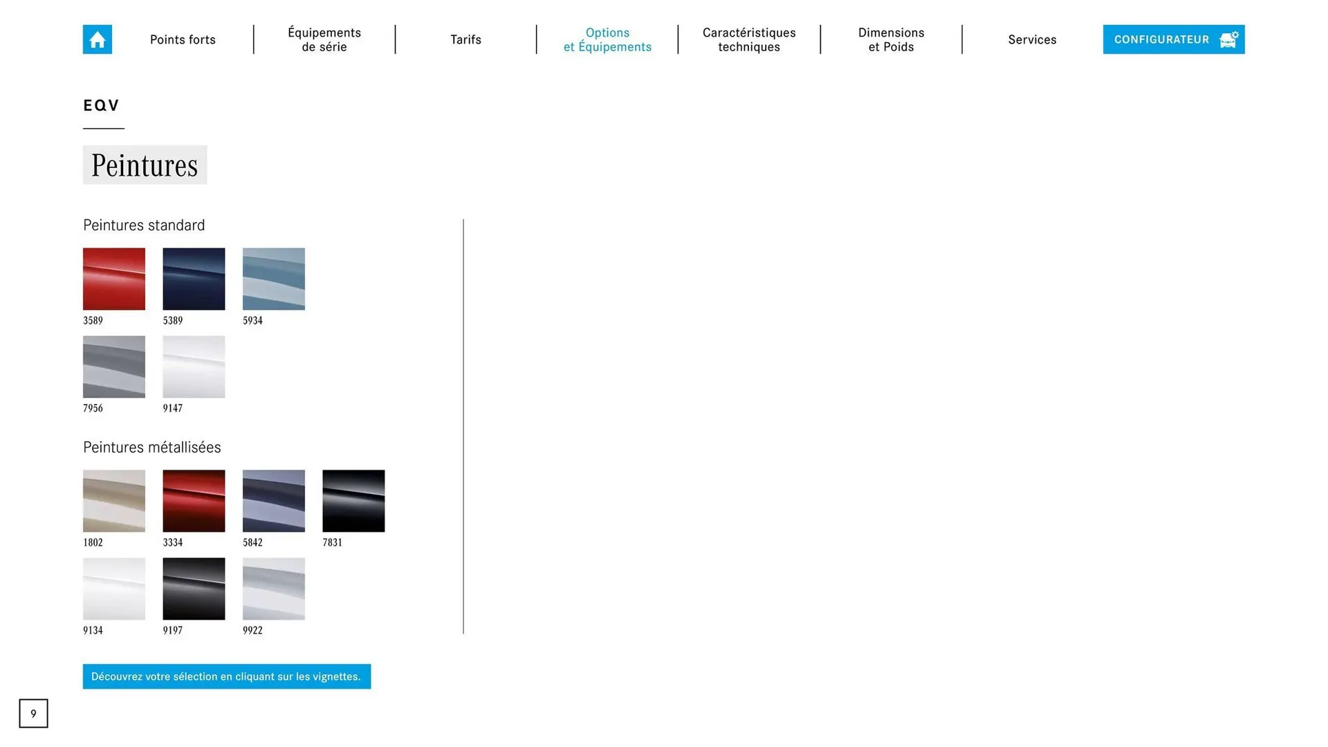Screen dimensions: 1328x747
Task: Open Équipements de série tab
Action: tap(324, 39)
